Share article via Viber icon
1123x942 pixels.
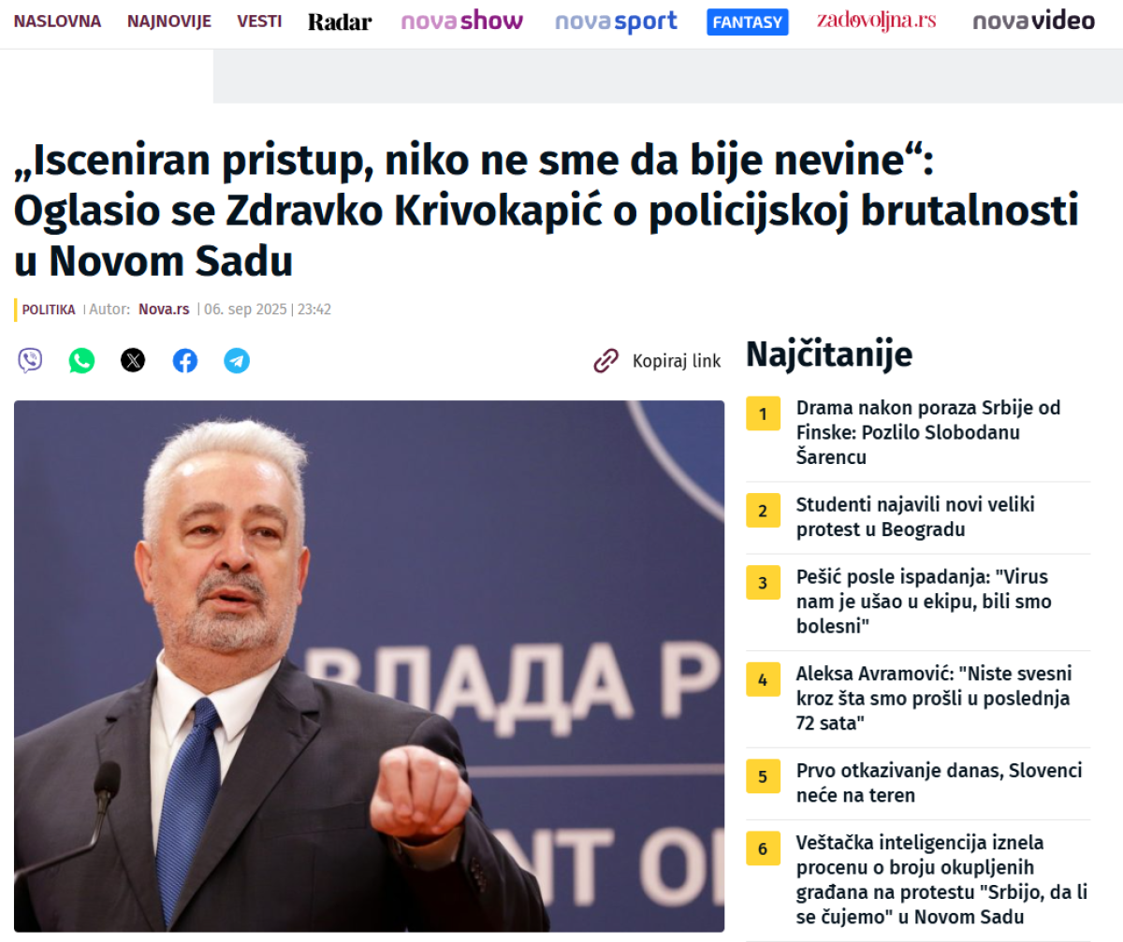point(30,360)
